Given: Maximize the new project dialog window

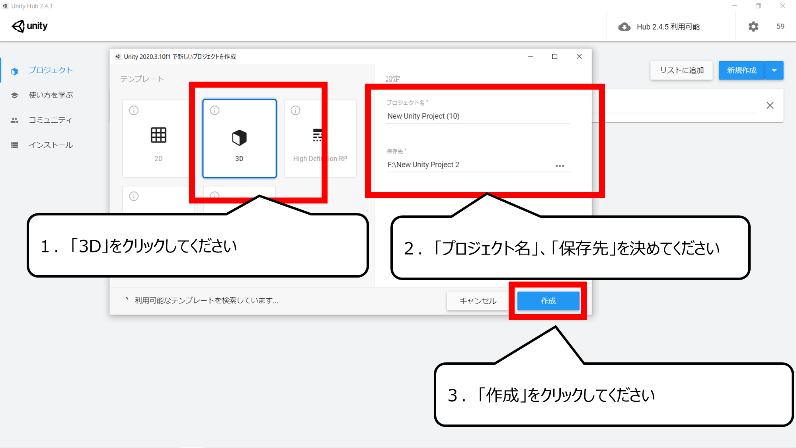Looking at the screenshot, I should click(554, 57).
